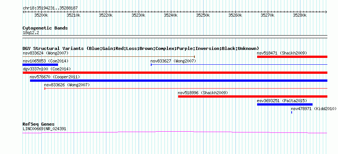Select the blue nsv576670 gain bar
Image resolution: width=338 pixels, height=154 pixels.
(179, 81)
